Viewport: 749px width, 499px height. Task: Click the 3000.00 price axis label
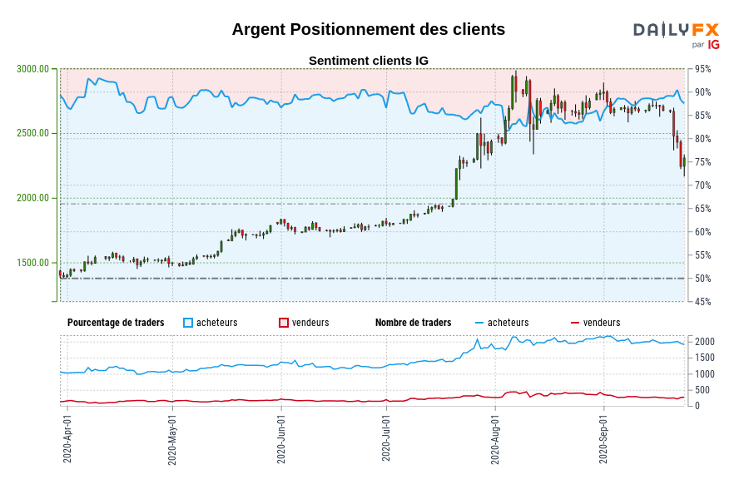[33, 69]
